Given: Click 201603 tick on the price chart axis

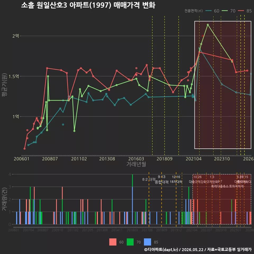Looking at the screenshot, I should click(x=136, y=159).
